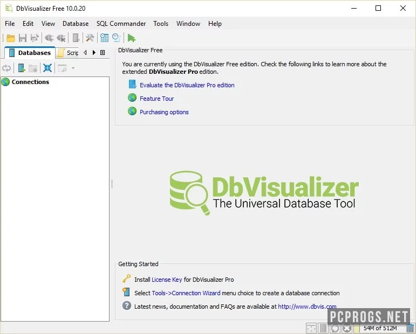Click the key icon beside Install License Key
Screen dimensions: 416x334
point(127,279)
